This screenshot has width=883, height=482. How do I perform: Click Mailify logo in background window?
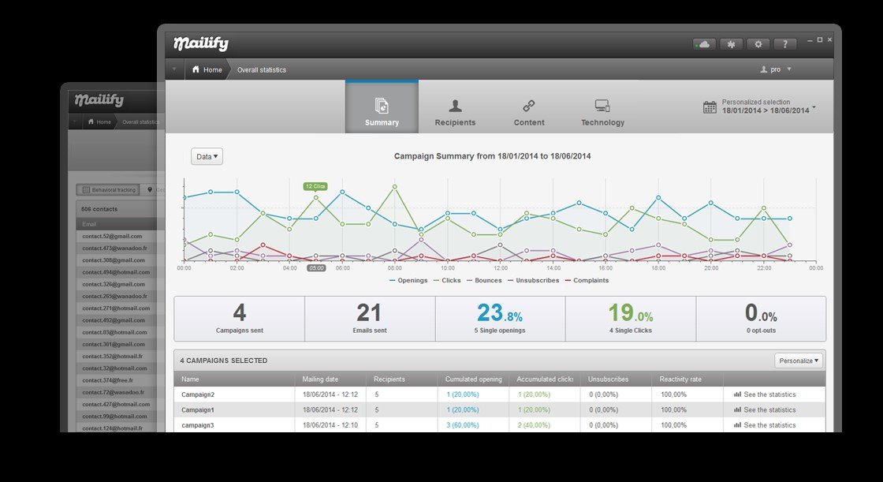pos(99,99)
